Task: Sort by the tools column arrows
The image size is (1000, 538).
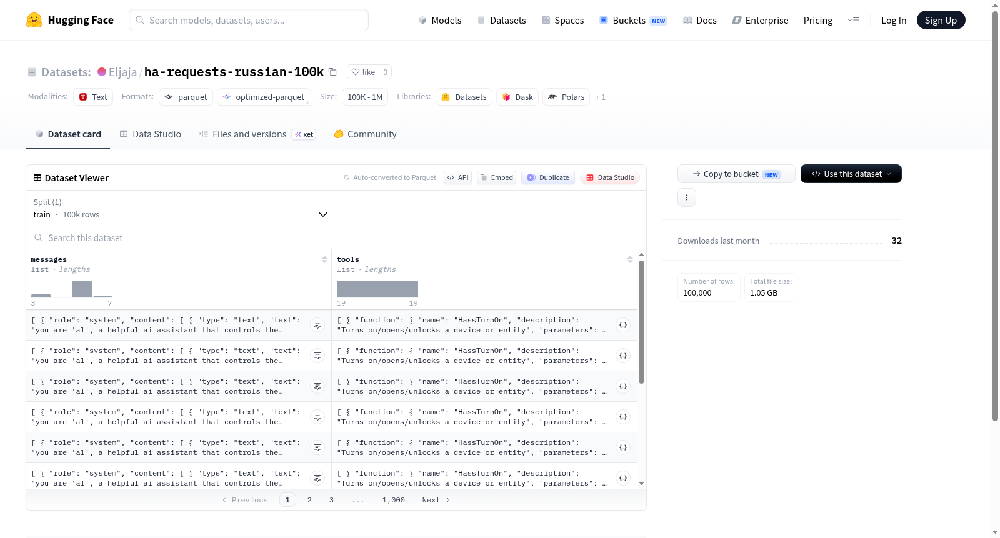Action: point(630,259)
